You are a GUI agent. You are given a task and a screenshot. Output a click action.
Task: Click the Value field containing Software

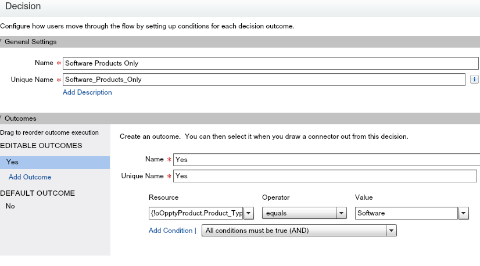(x=406, y=213)
